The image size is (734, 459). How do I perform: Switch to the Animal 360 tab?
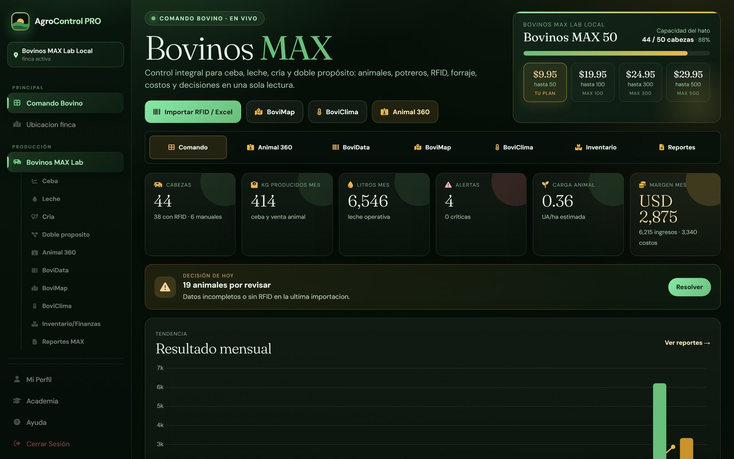(x=269, y=147)
